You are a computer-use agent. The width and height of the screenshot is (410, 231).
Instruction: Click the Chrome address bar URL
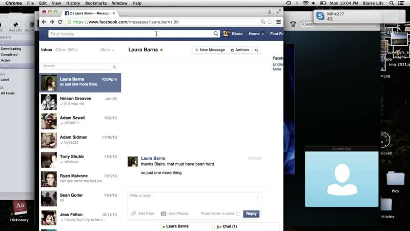point(126,22)
